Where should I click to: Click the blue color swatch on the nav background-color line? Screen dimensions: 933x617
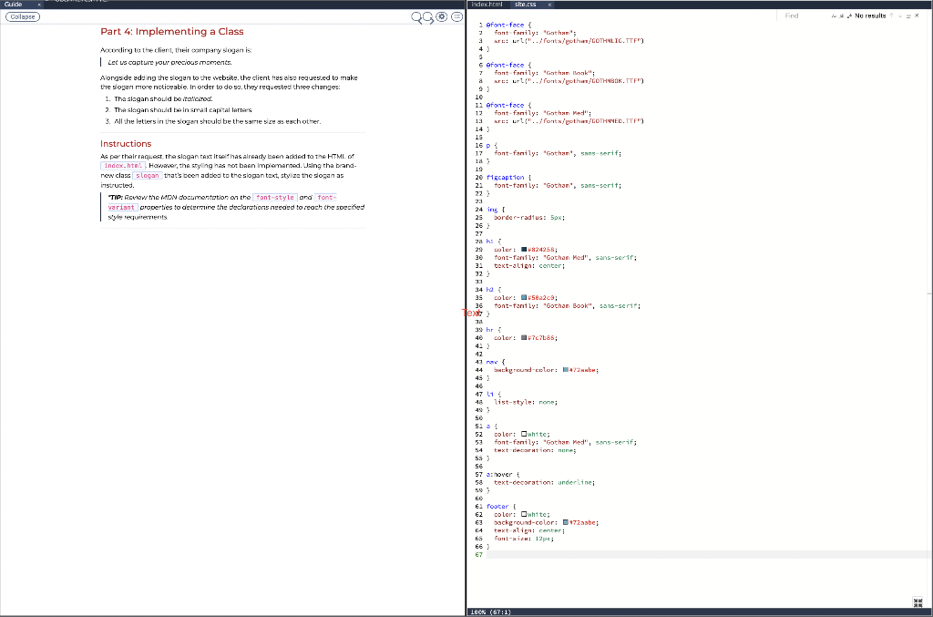click(x=565, y=369)
